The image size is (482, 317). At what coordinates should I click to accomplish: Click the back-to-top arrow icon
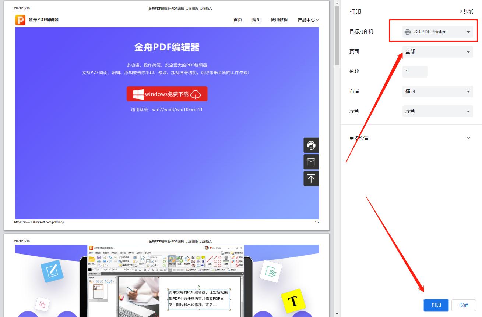[311, 179]
